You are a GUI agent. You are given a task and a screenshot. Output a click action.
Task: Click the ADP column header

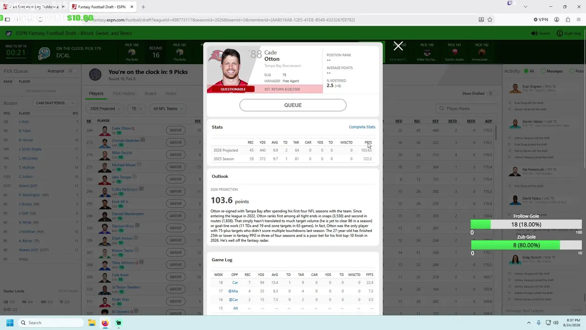tap(488, 121)
